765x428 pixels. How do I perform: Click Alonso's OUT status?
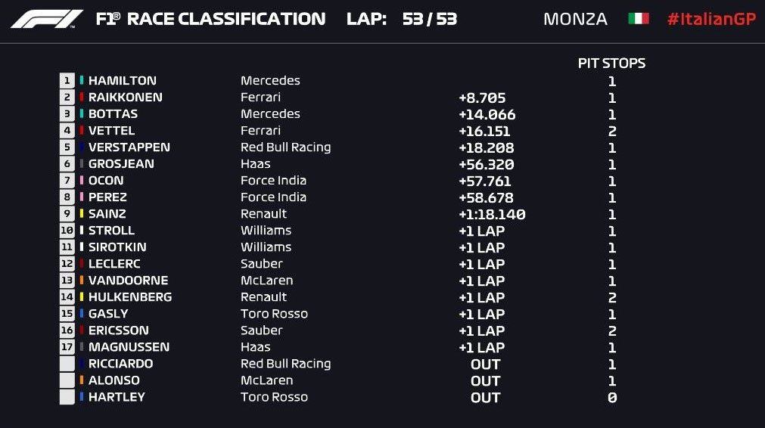(x=485, y=380)
